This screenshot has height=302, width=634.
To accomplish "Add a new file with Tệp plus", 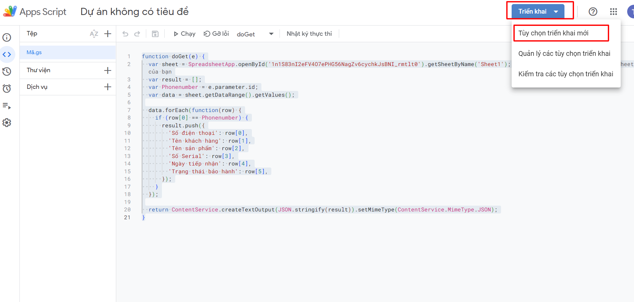I will tap(108, 34).
